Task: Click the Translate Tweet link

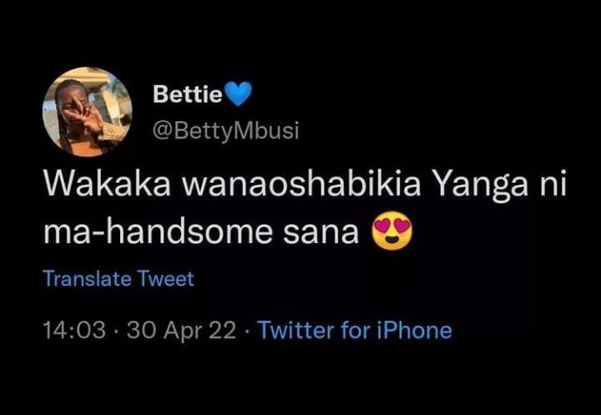Action: (x=119, y=278)
